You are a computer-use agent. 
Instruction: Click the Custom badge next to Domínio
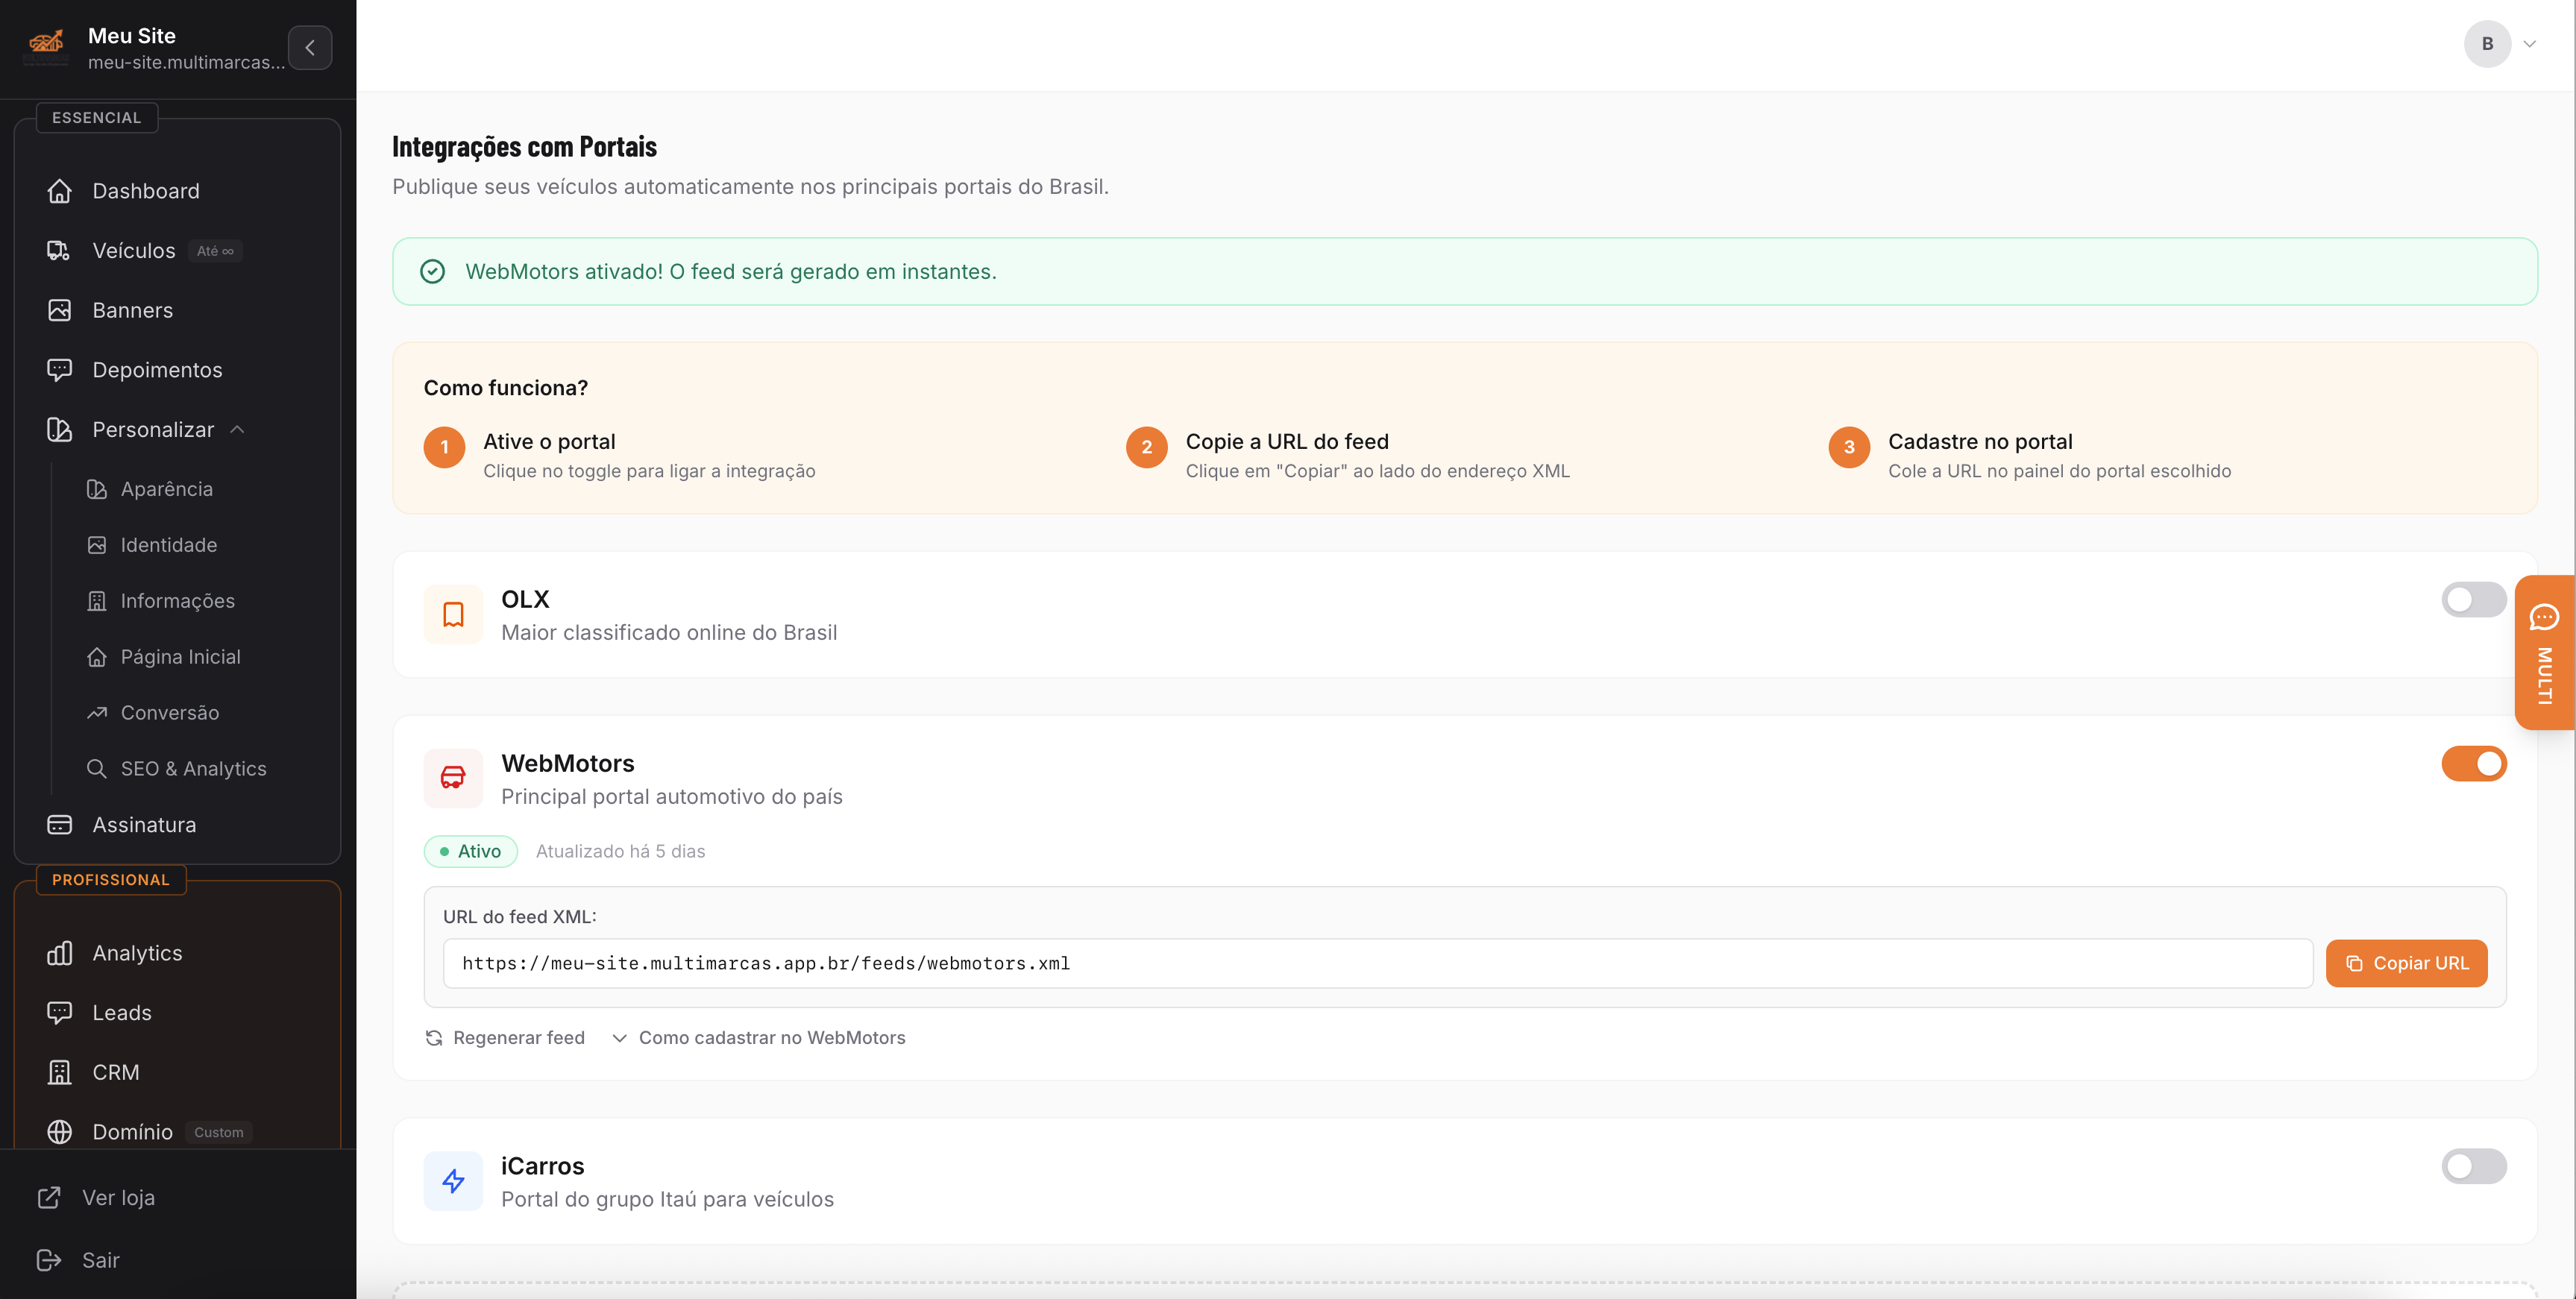pos(219,1132)
